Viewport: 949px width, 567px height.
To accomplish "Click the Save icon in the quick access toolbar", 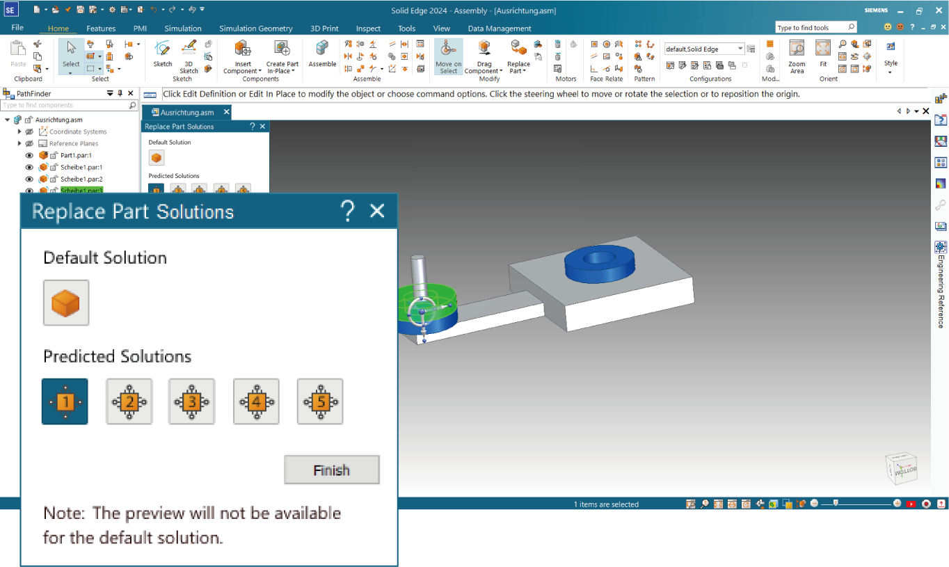I will coord(81,10).
